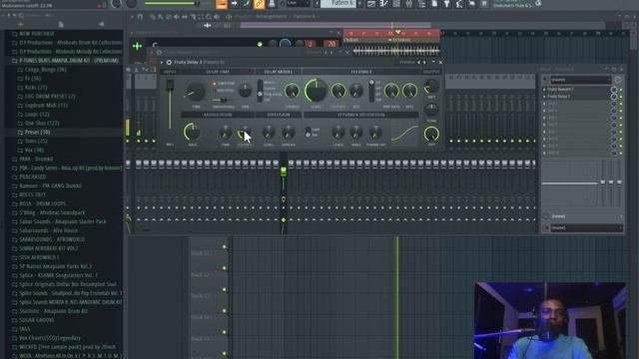Toggle Fruity Reeverb 2 slot enable LED
The image size is (639, 359).
621,89
